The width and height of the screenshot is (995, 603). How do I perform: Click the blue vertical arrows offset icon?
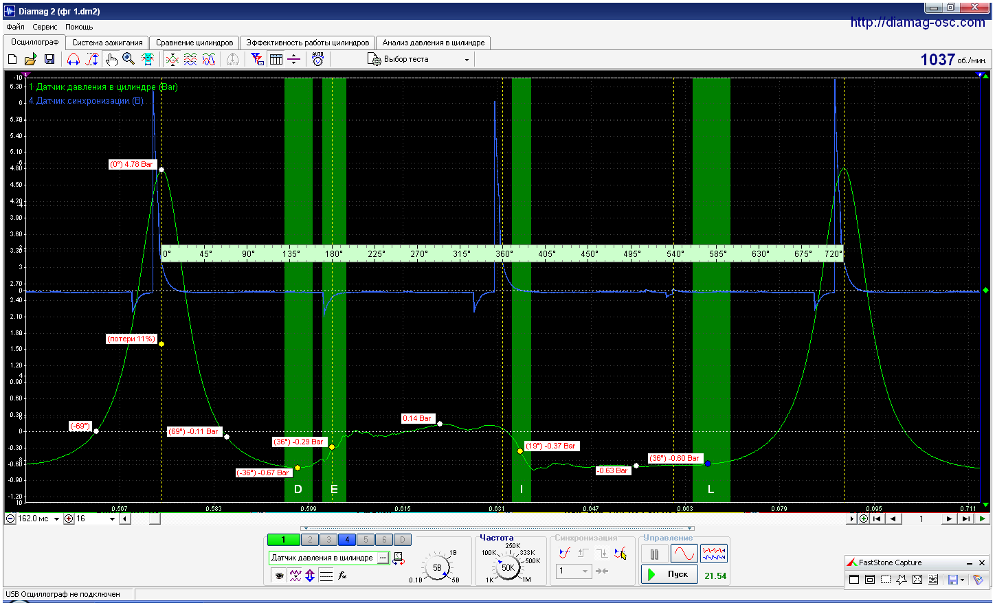click(310, 576)
